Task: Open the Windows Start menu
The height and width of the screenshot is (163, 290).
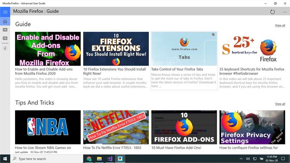Action: (x=5, y=159)
